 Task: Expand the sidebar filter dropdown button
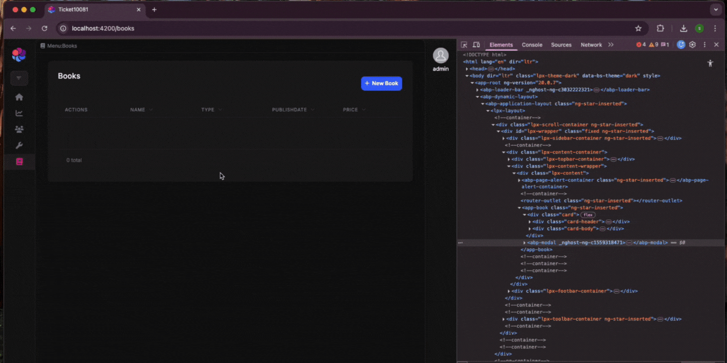(x=19, y=78)
